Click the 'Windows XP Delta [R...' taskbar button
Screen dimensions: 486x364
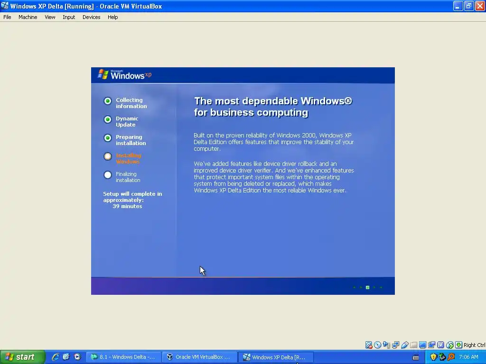276,357
